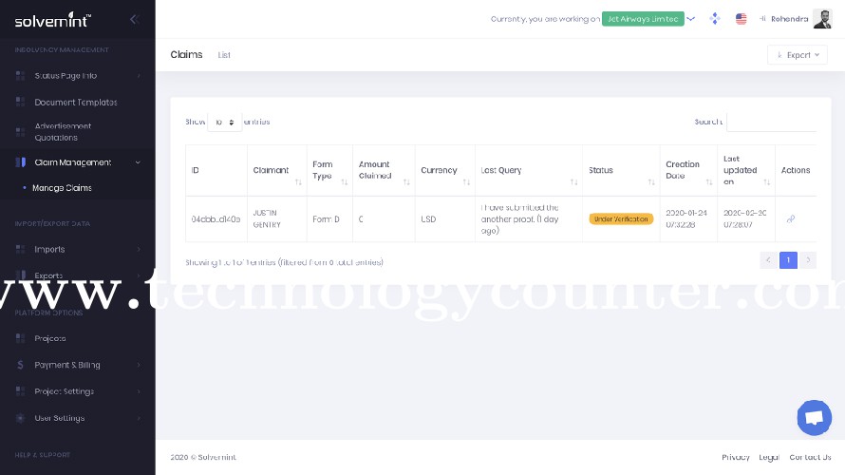
Task: Change the show entries count selector
Action: 224,123
